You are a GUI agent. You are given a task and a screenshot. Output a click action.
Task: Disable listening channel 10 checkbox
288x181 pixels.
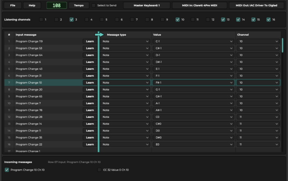click(178, 20)
